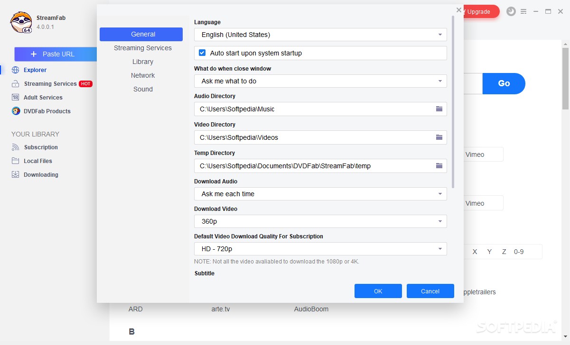Screen dimensions: 570x345
Task: Open Downloading in the library list
Action: tap(41, 175)
